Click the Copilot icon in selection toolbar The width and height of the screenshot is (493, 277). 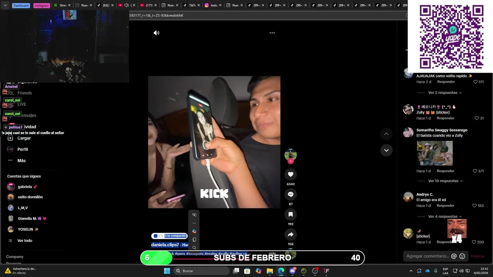coord(194,231)
